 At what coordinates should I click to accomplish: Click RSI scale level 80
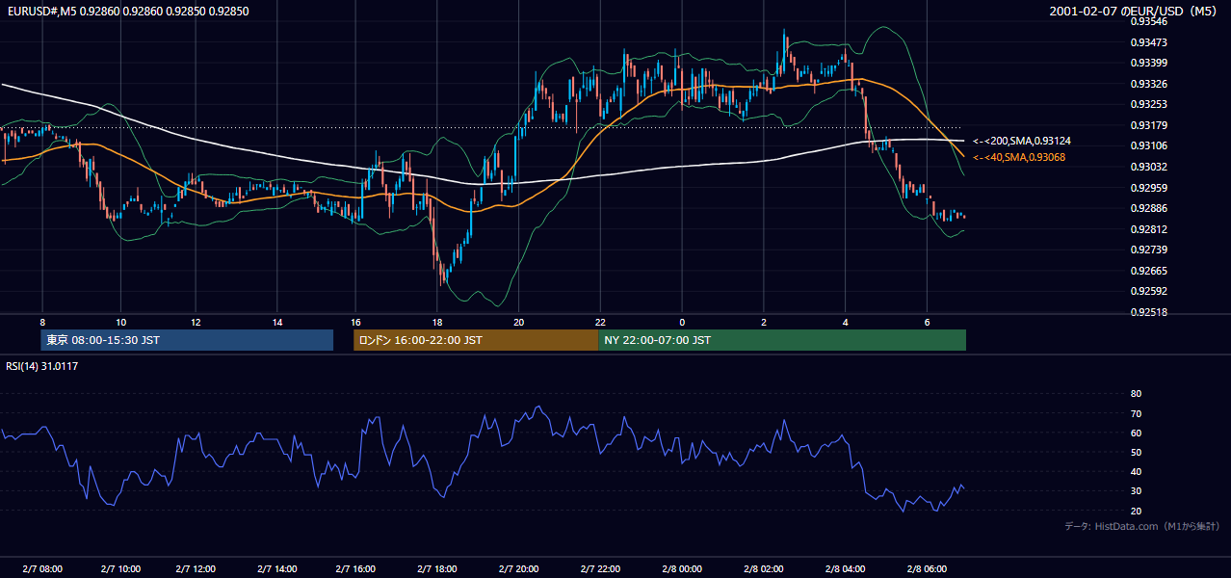1136,394
